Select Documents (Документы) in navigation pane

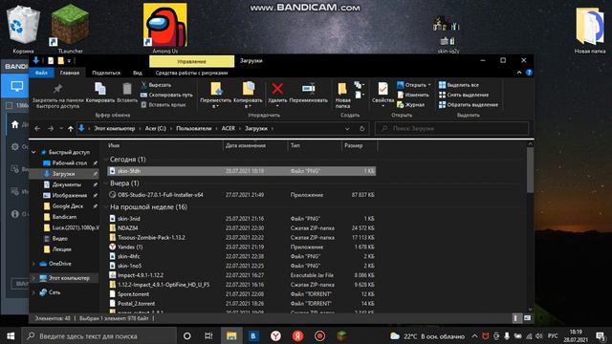pyautogui.click(x=67, y=184)
